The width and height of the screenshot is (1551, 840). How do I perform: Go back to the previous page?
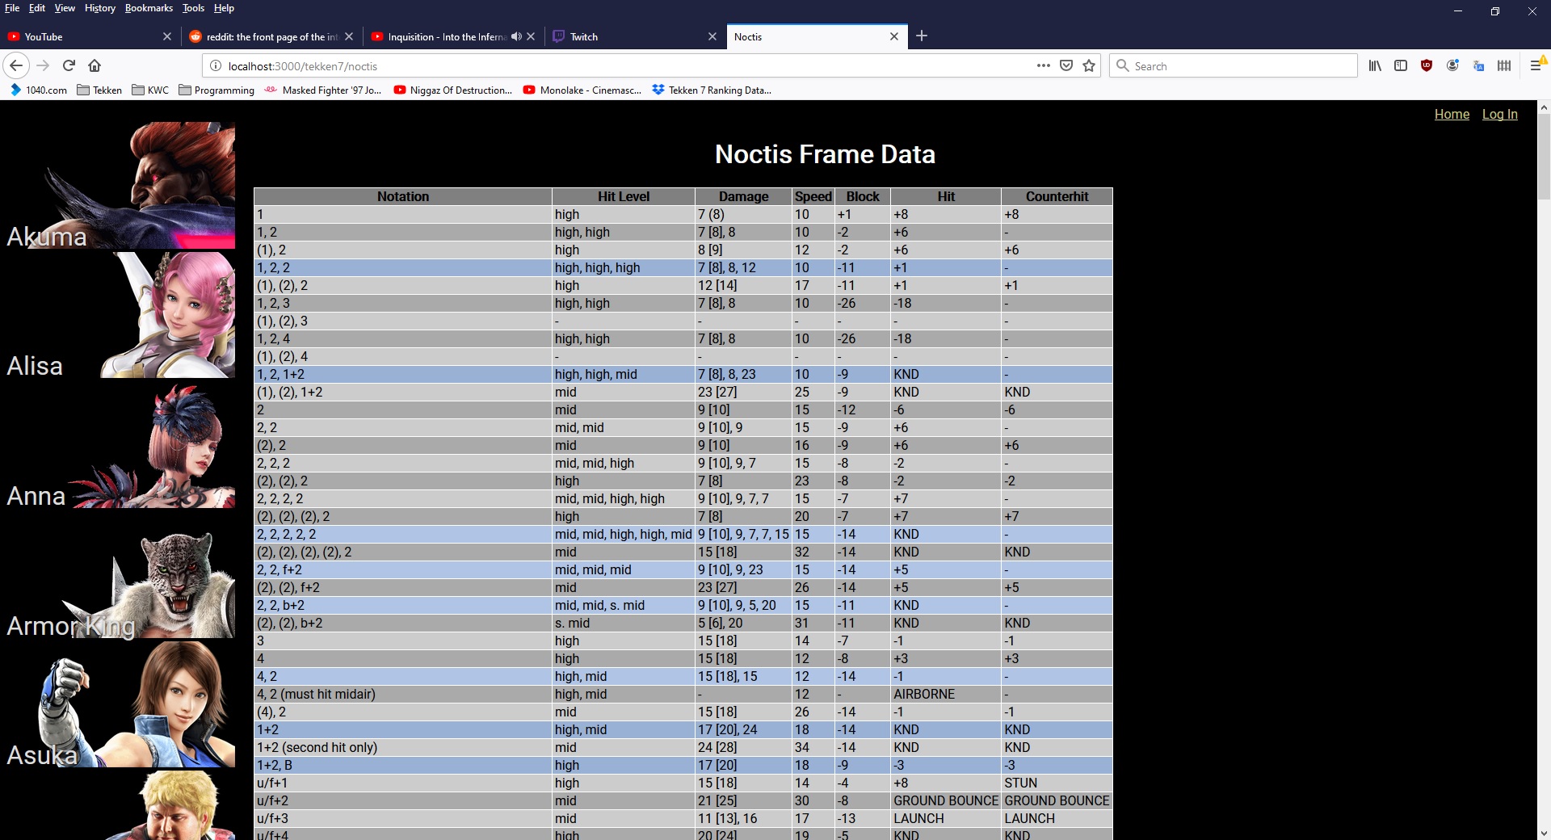(17, 65)
